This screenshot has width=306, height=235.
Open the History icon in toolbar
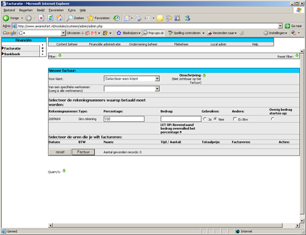pos(116,18)
